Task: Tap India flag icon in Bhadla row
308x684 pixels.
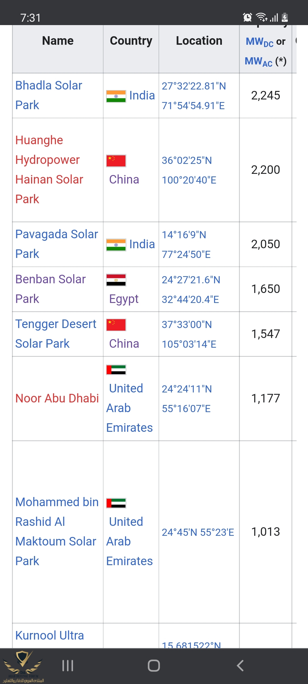Action: pos(116,96)
